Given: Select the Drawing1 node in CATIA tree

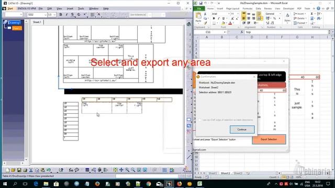Looking at the screenshot, I should tap(14, 22).
